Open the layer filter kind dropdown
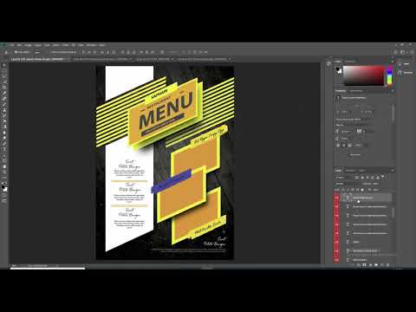This screenshot has height=312, width=416. 344,177
